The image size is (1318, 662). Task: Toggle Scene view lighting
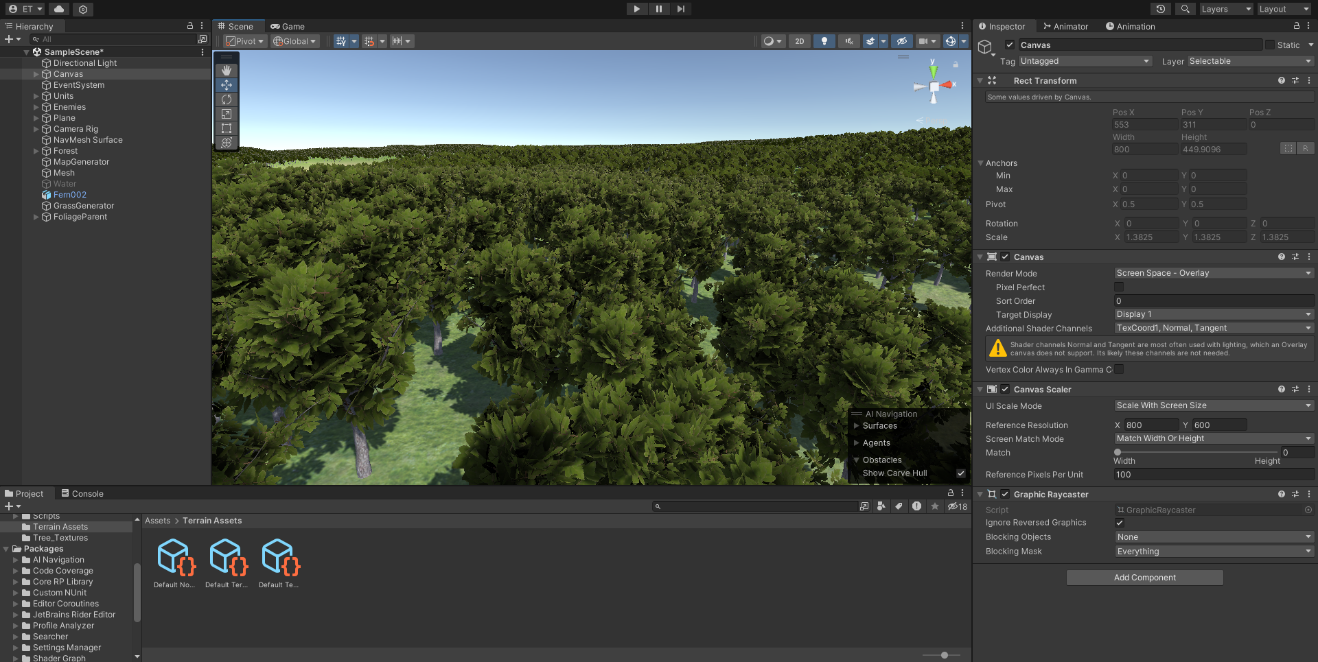[x=824, y=41]
